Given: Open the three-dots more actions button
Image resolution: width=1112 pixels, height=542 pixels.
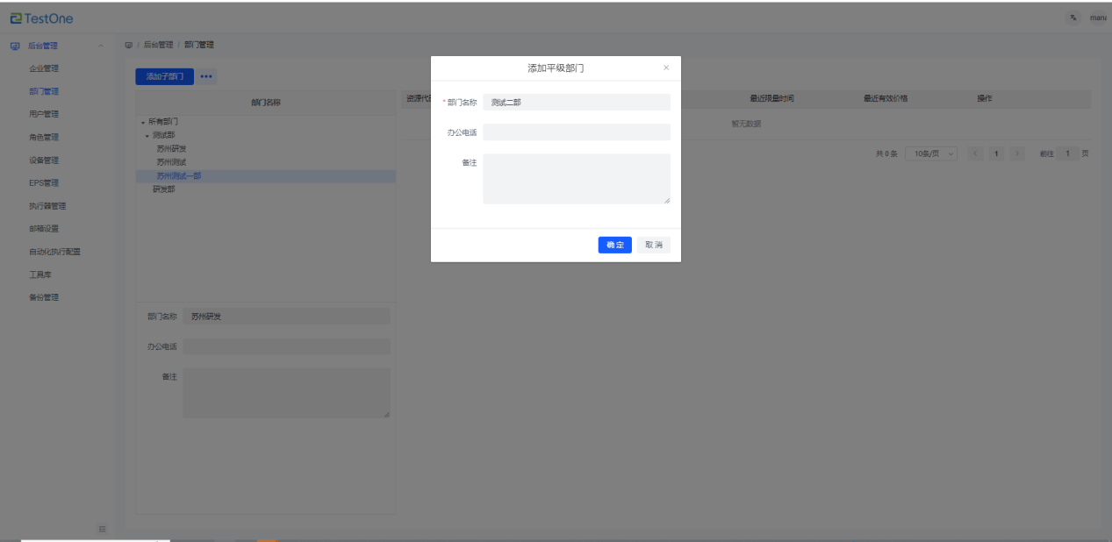Looking at the screenshot, I should coord(206,76).
